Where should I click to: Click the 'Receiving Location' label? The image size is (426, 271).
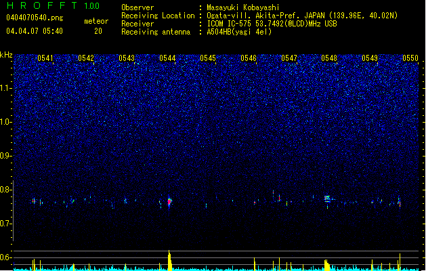click(x=158, y=16)
